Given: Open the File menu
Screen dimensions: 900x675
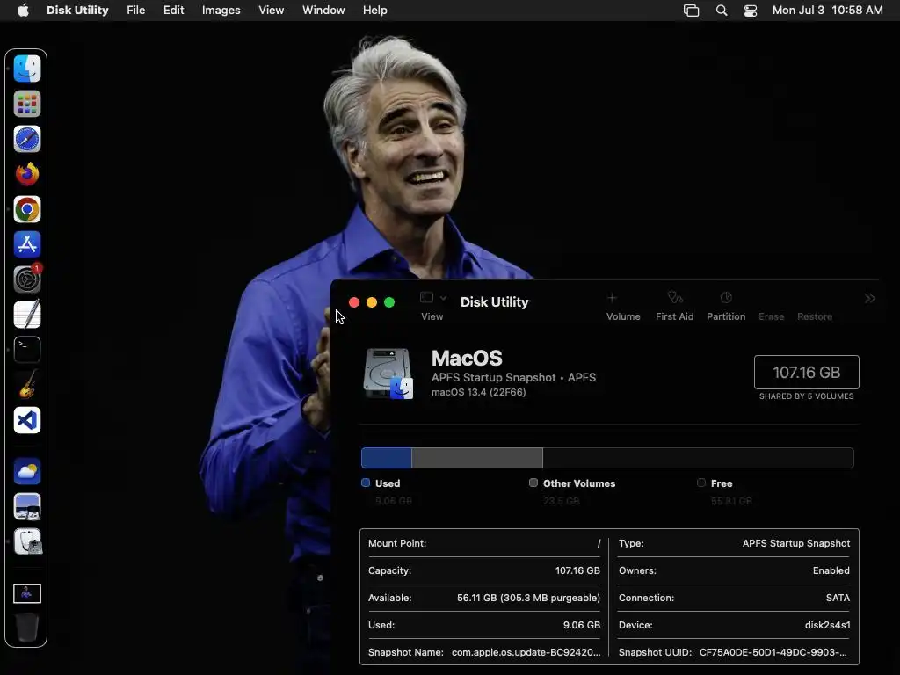Looking at the screenshot, I should click(136, 11).
